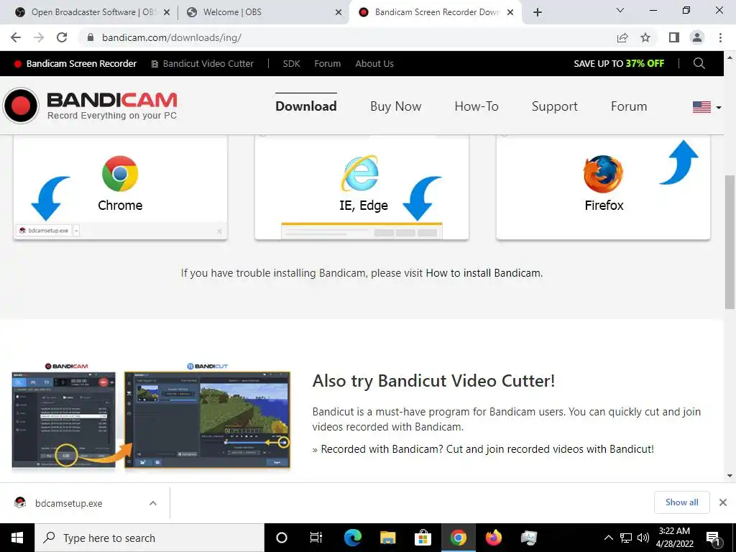Launch Microsoft Edge from taskbar

pos(352,538)
